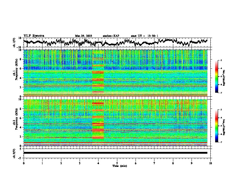Click the ch.2 spectrogram panel

(x=115, y=123)
